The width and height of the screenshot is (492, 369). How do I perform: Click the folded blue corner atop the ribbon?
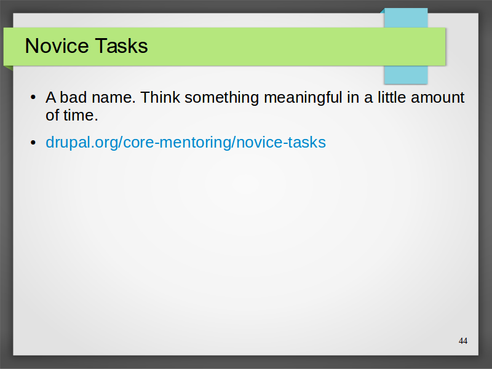coord(383,11)
